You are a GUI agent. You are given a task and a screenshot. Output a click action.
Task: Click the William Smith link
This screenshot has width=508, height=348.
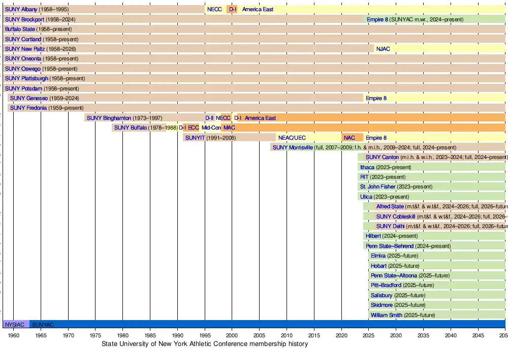[386, 315]
